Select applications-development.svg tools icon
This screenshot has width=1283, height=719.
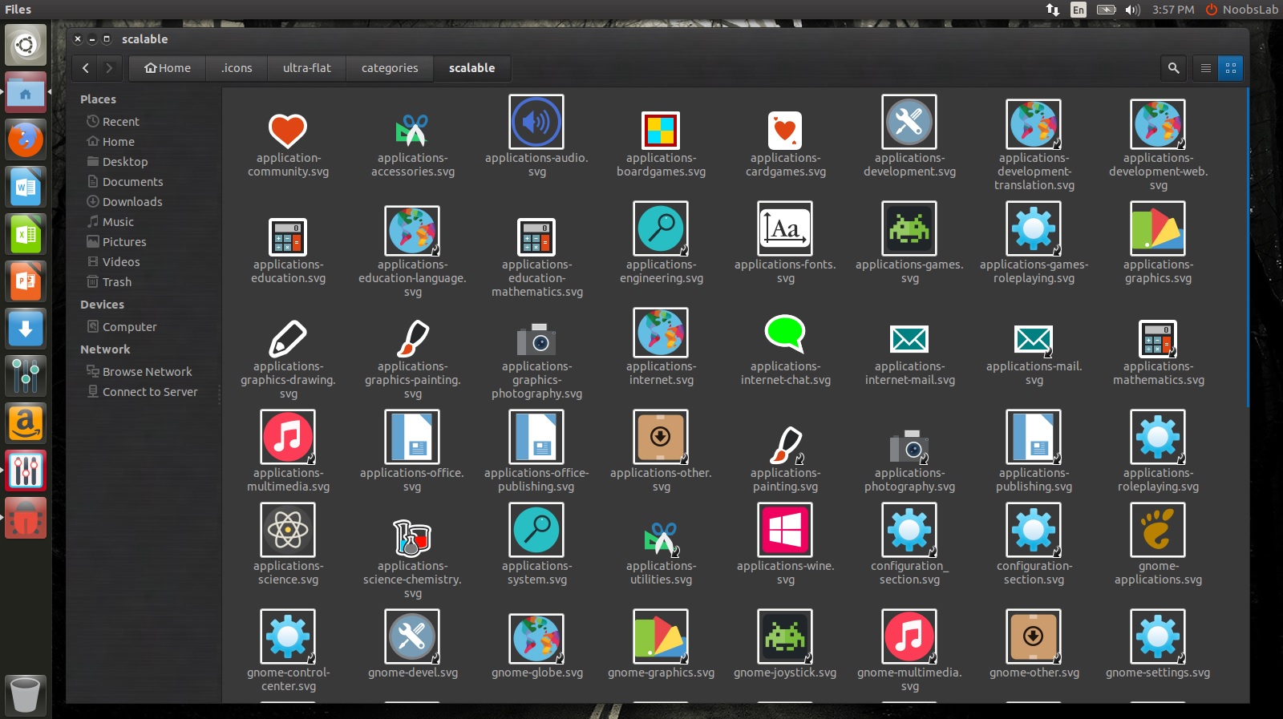[909, 122]
